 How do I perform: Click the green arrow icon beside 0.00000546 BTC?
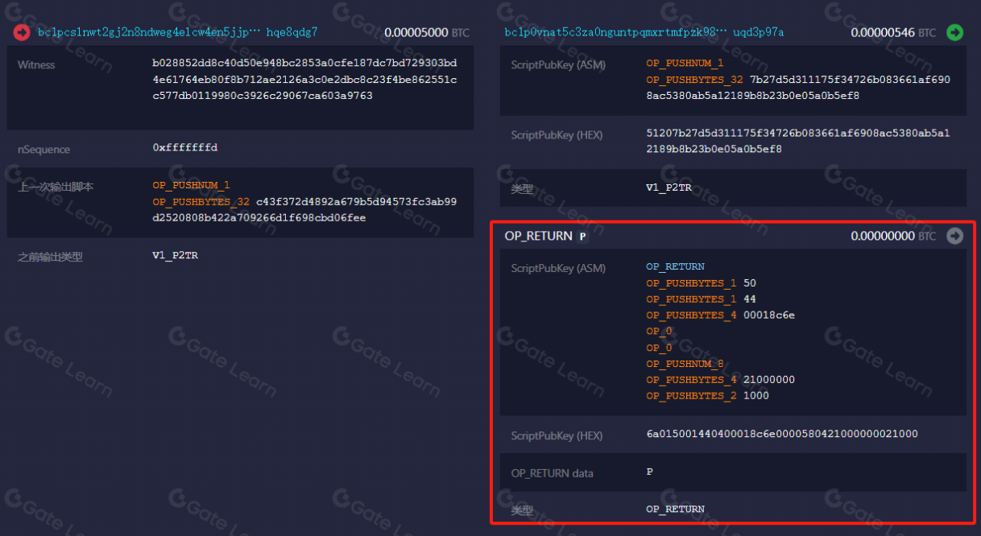954,32
